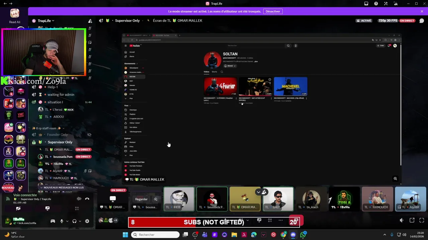Viewport: 428px width, 240px height.
Task: Select tn_klach participant tile
Action: pyautogui.click(x=311, y=199)
